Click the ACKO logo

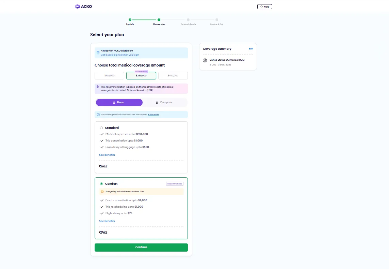click(83, 6)
